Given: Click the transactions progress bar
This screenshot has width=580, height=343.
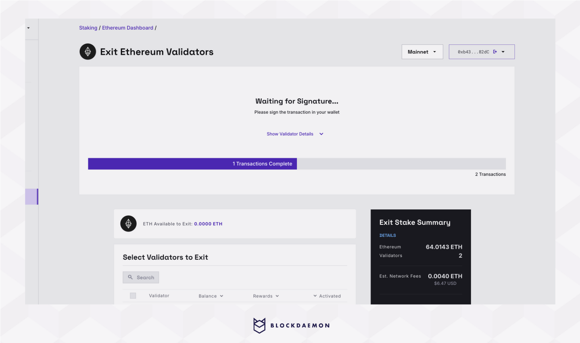Looking at the screenshot, I should click(297, 164).
